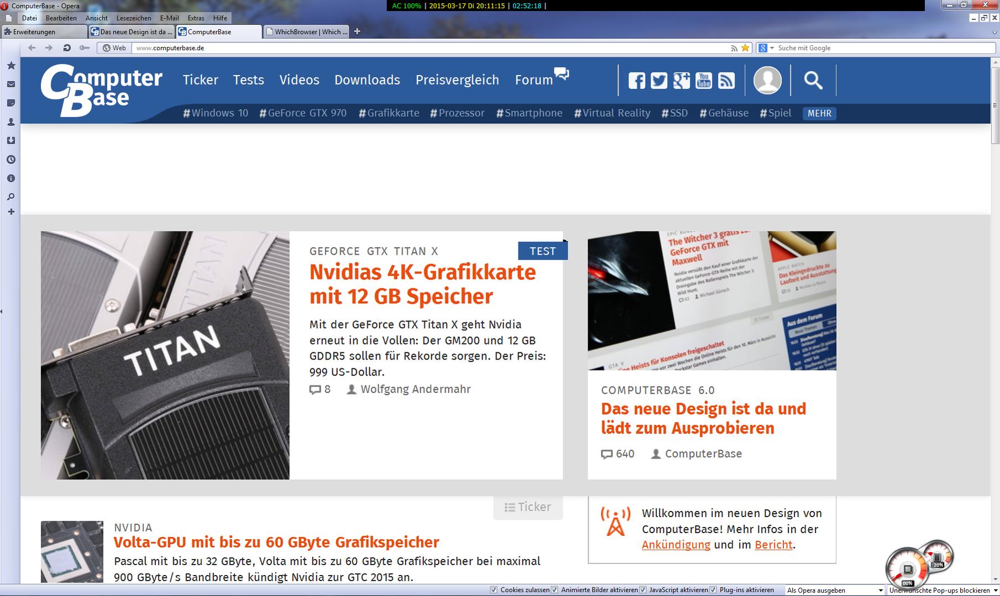Expand the 'Web' site info badge

pyautogui.click(x=114, y=48)
